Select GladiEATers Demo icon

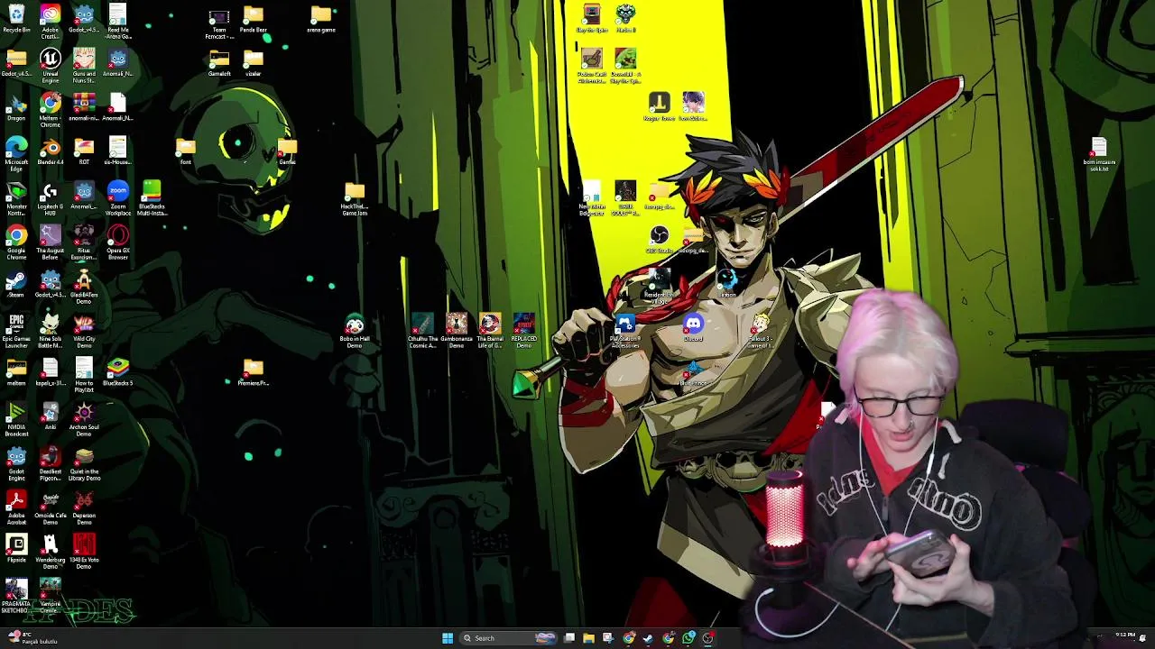tap(84, 287)
